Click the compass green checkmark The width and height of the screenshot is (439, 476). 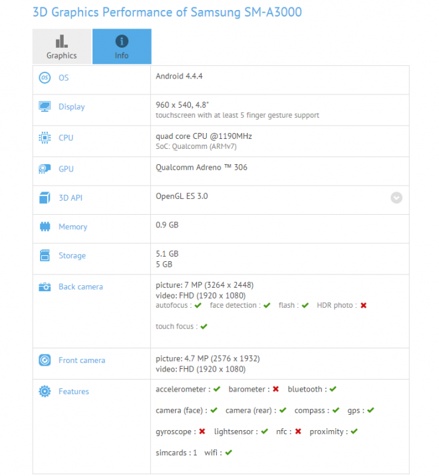(336, 410)
